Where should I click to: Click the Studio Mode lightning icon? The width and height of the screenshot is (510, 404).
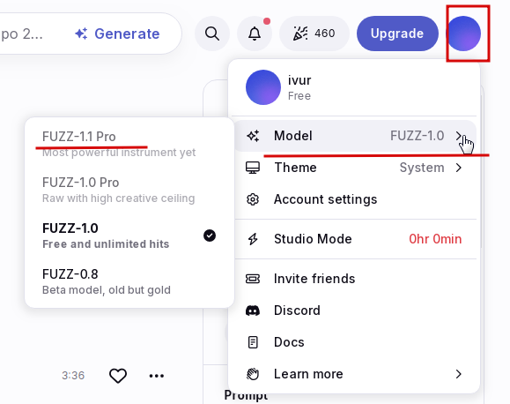(253, 239)
